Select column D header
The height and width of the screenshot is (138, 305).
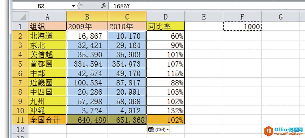166,17
